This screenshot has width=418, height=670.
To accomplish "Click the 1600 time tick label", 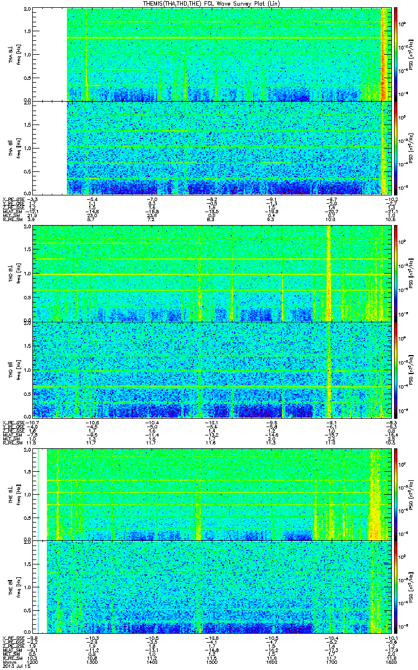I will 271,662.
